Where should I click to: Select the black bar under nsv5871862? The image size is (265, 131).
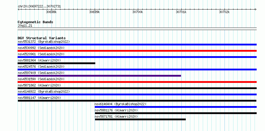[137, 88]
